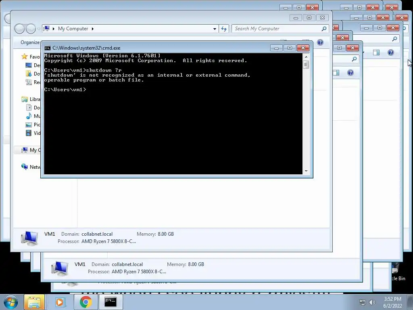Select the Desktop item under Favorites
The height and width of the screenshot is (310, 413).
tap(33, 65)
